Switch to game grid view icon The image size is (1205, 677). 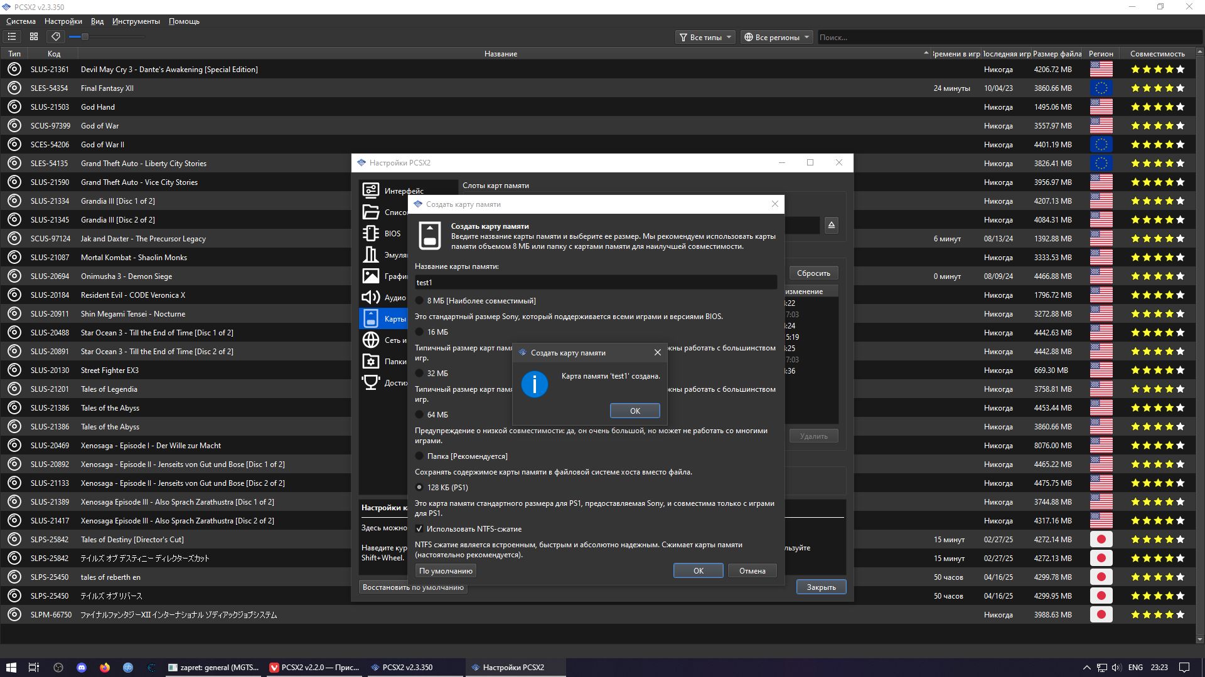click(x=34, y=37)
